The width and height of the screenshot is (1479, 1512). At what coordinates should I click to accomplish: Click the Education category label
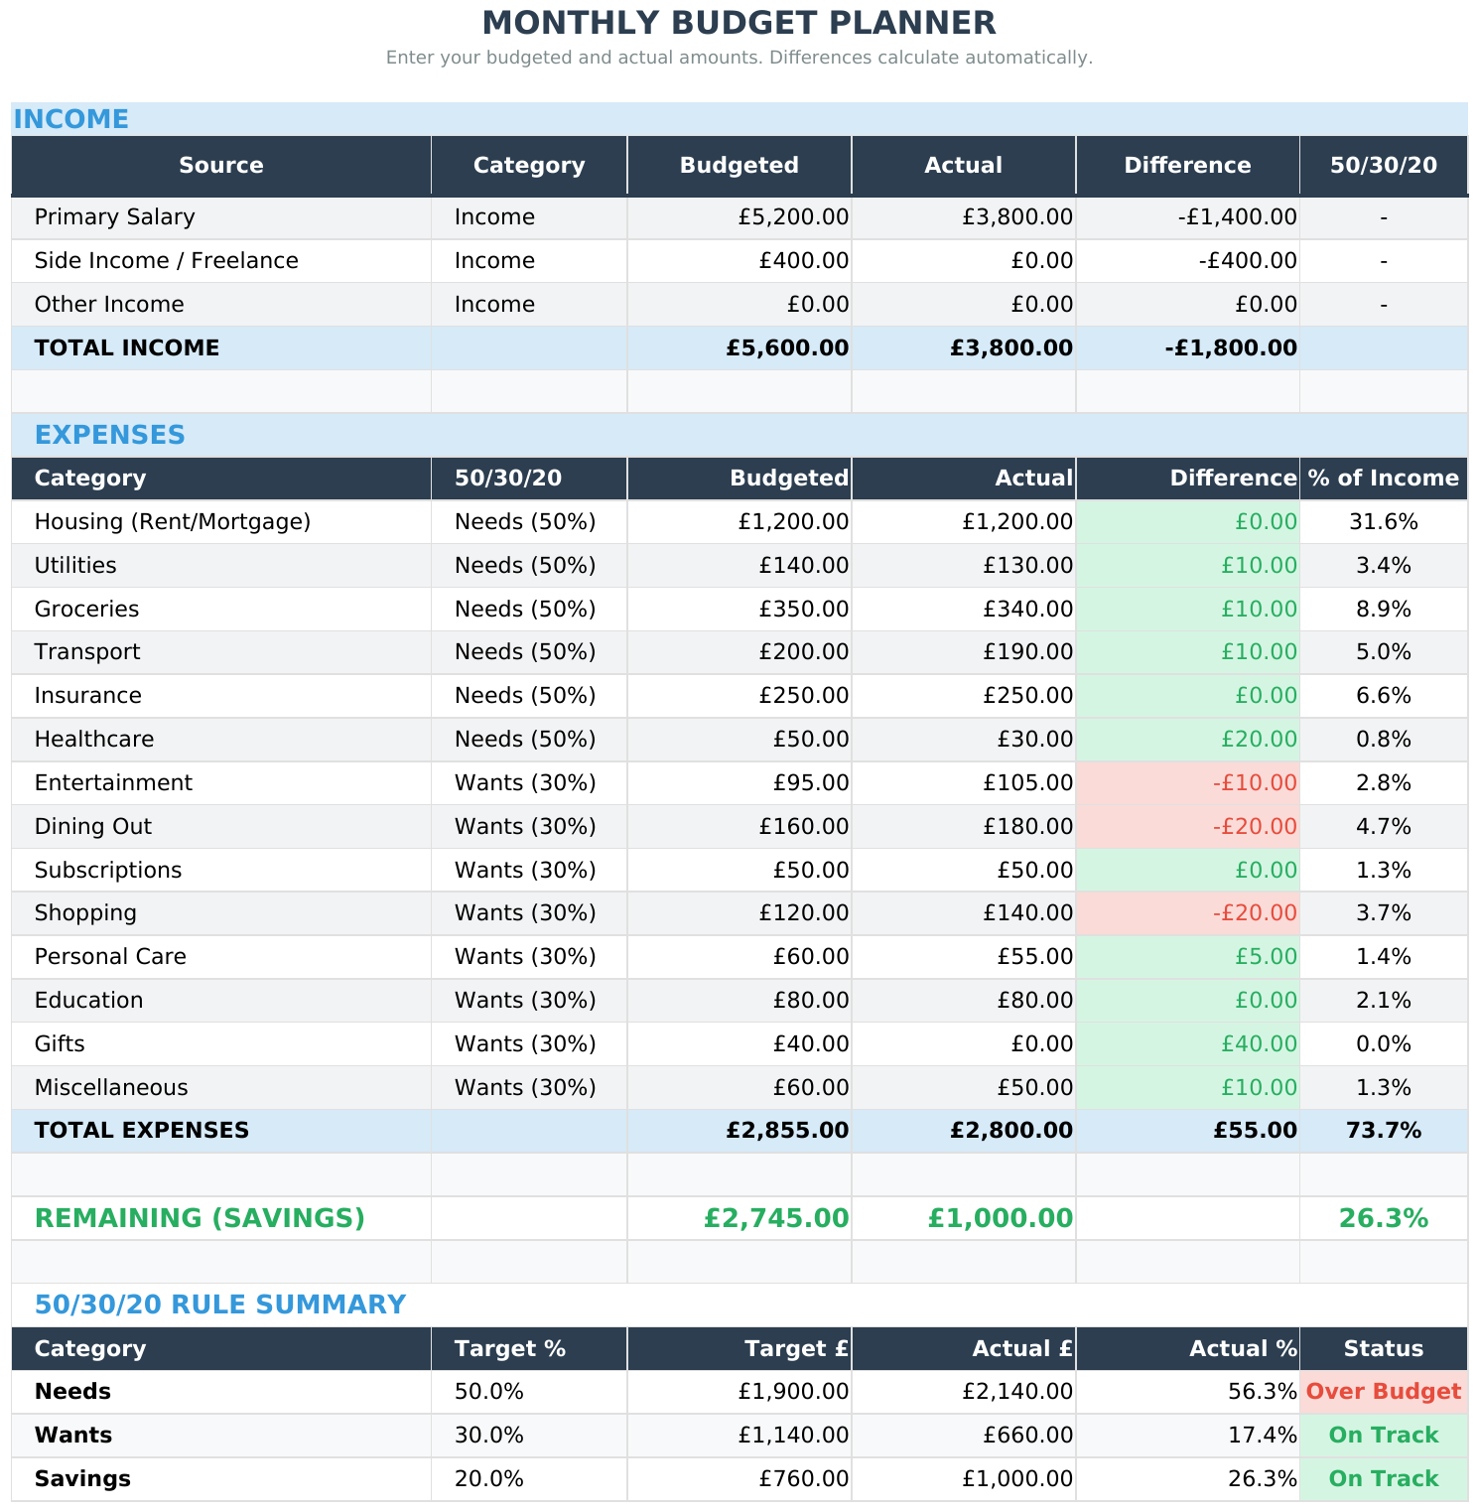(221, 1001)
